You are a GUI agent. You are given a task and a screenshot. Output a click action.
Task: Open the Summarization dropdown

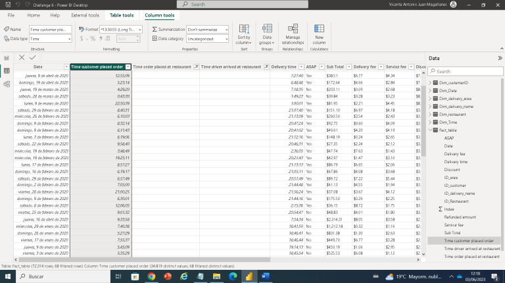tap(207, 30)
